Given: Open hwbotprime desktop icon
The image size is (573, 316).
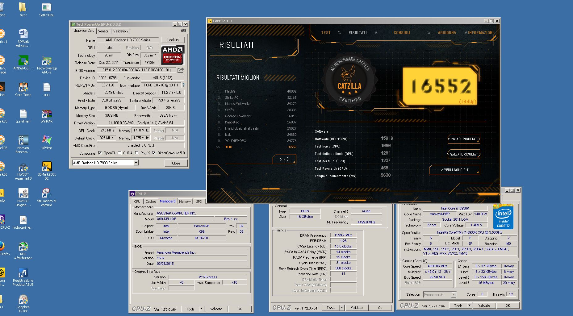Looking at the screenshot, I should (23, 222).
